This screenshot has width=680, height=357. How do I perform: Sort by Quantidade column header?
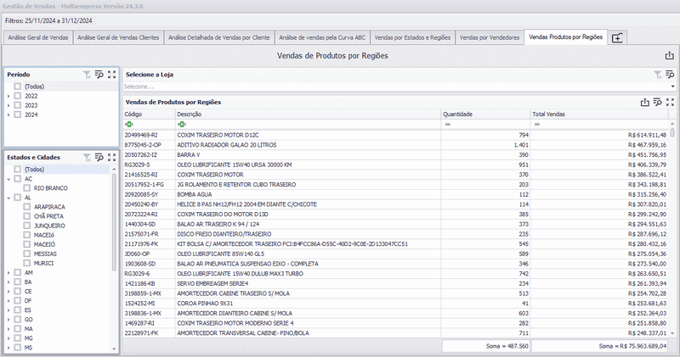(x=485, y=114)
